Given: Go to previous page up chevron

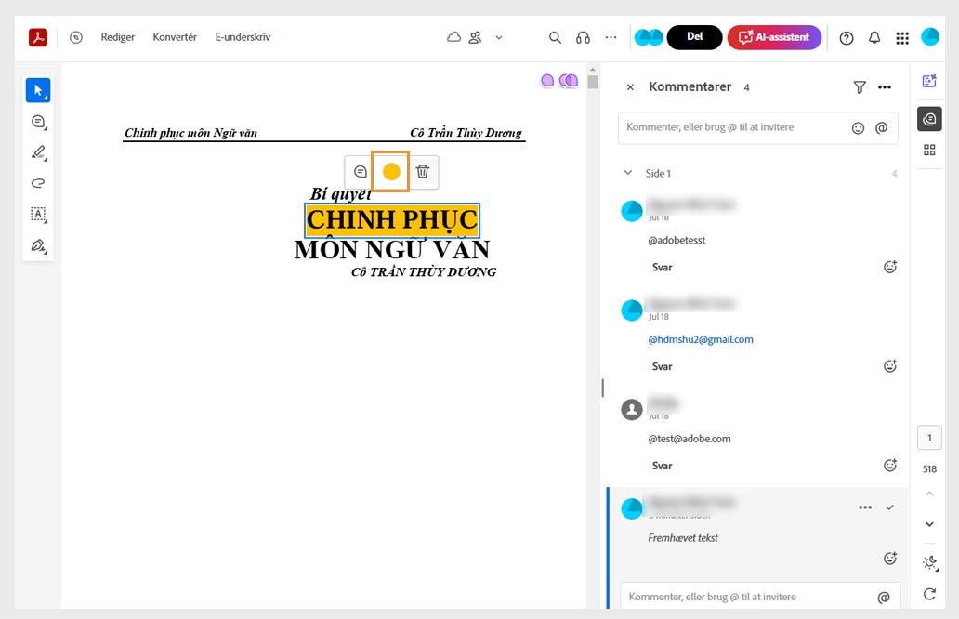Looking at the screenshot, I should pos(929,494).
